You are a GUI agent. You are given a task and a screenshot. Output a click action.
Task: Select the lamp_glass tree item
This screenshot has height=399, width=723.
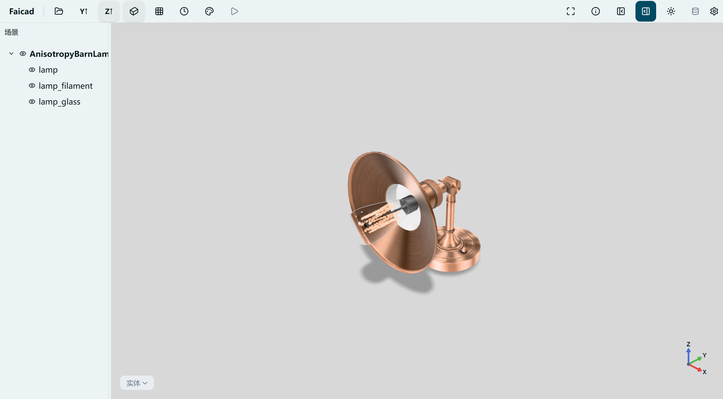pos(60,102)
